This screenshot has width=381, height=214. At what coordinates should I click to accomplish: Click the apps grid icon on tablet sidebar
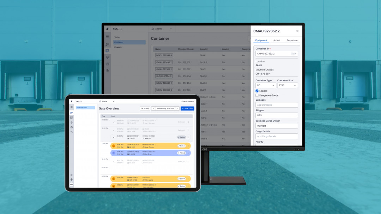[x=72, y=175]
